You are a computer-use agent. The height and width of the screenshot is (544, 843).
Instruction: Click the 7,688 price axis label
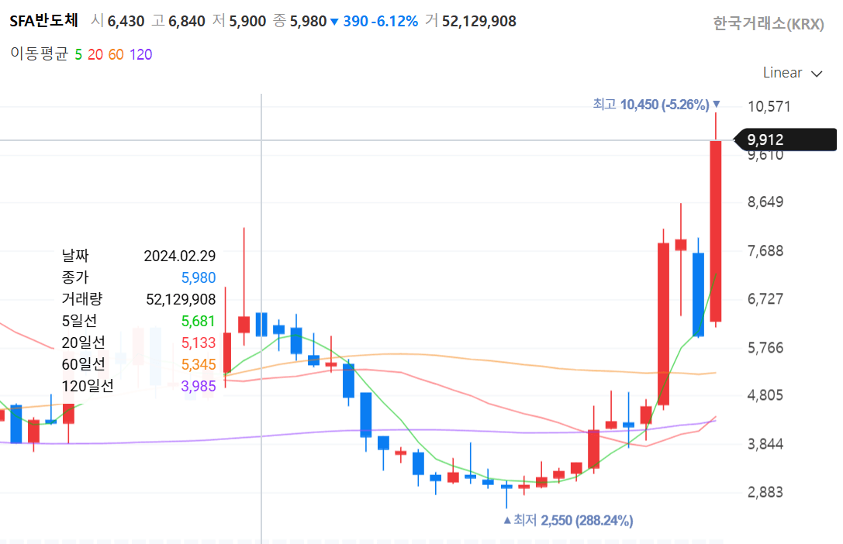(765, 251)
